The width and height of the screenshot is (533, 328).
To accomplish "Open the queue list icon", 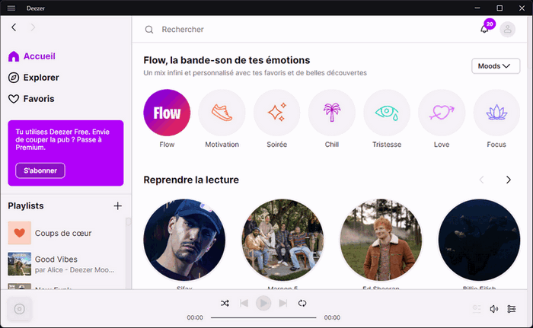I will [x=477, y=309].
